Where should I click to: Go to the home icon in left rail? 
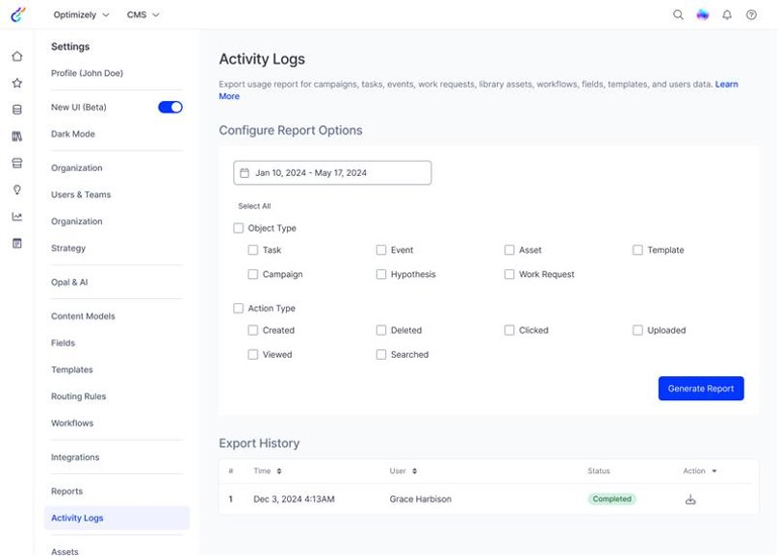(16, 57)
